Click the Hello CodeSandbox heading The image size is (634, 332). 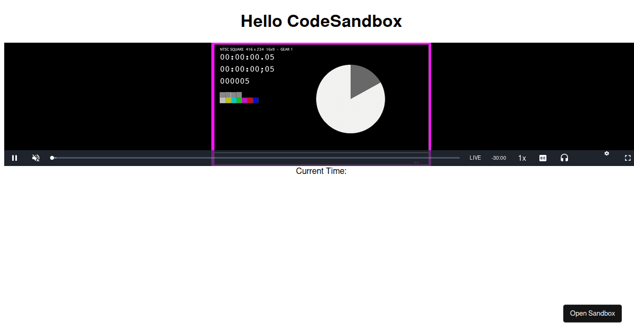(x=321, y=21)
